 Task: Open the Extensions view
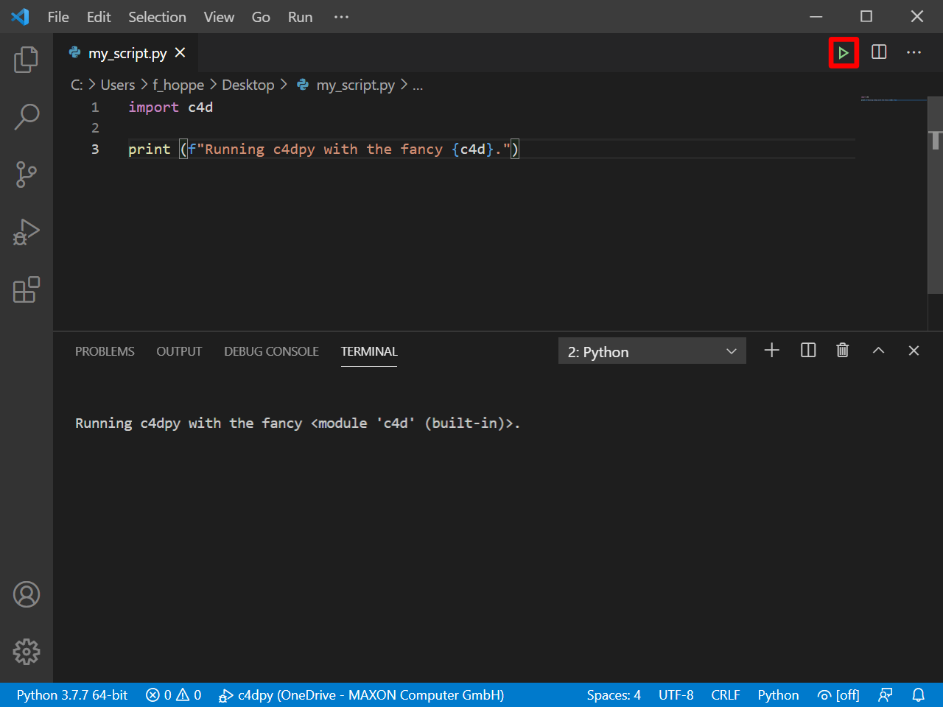coord(27,290)
